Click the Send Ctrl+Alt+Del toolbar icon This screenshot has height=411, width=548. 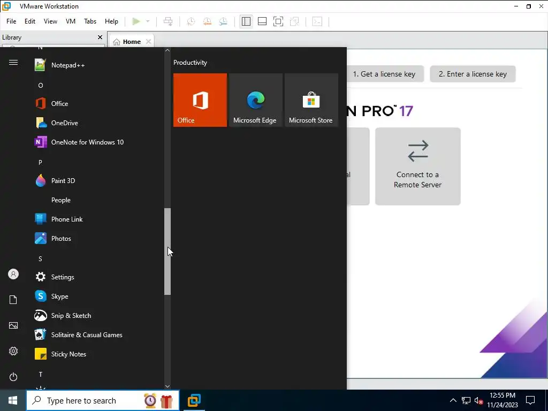(x=168, y=21)
